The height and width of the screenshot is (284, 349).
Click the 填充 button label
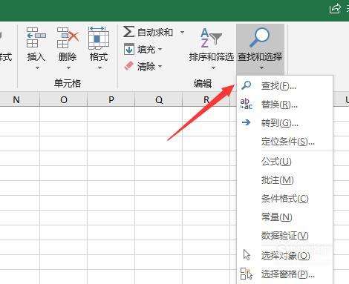[146, 49]
